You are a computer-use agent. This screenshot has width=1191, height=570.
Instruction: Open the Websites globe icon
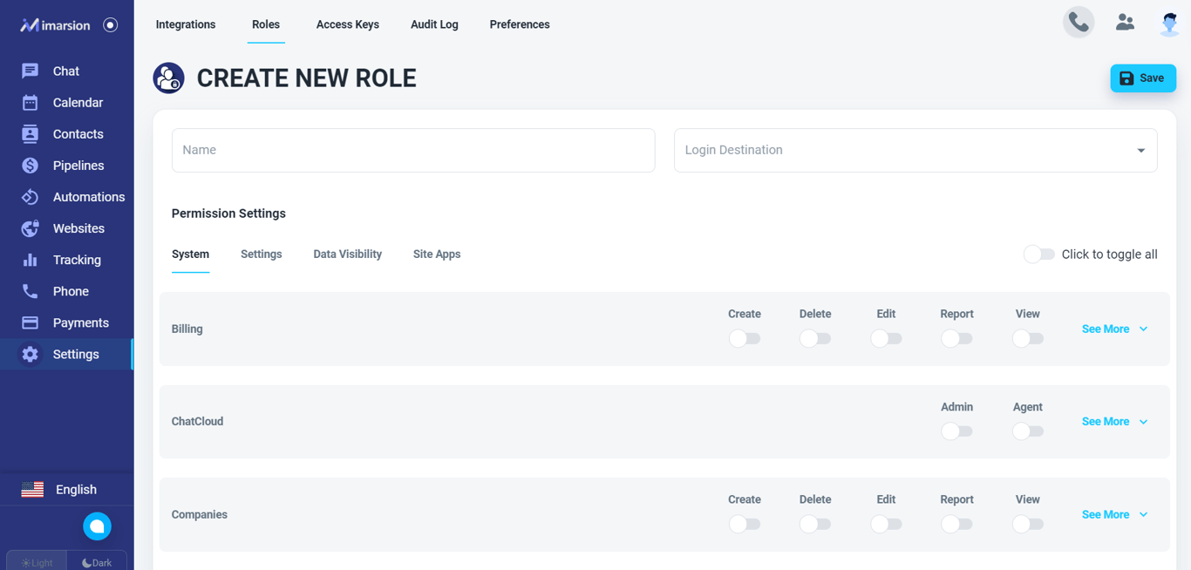[x=30, y=228]
